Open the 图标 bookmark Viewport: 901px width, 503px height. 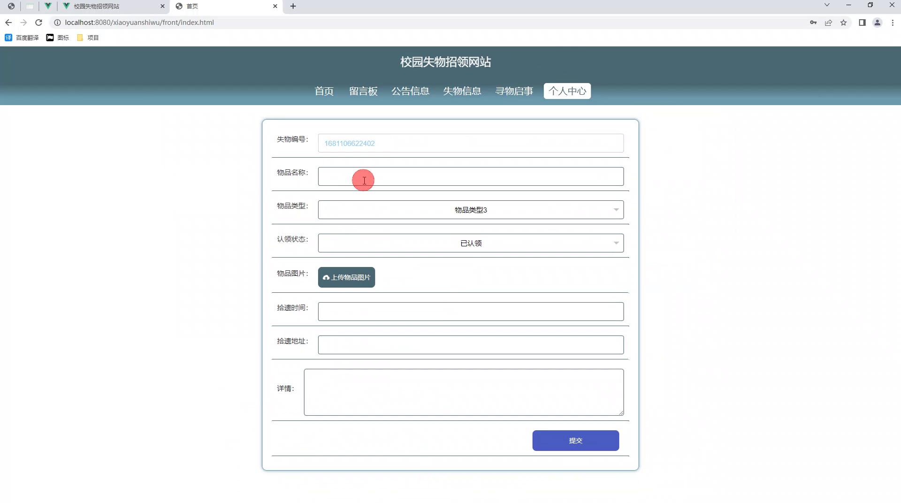pos(58,38)
